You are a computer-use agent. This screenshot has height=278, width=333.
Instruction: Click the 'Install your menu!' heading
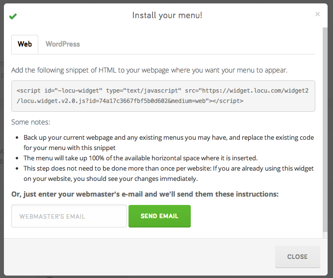point(167,15)
